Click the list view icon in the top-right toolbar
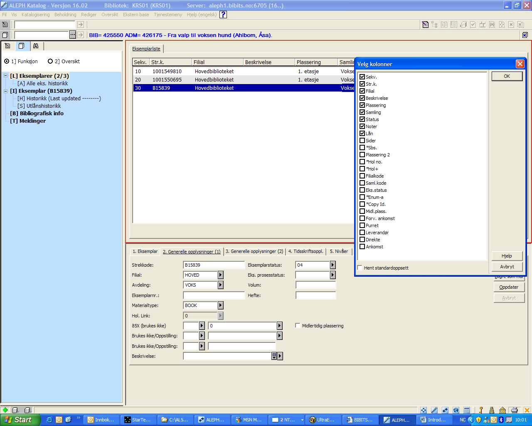The image size is (532, 426). [454, 25]
